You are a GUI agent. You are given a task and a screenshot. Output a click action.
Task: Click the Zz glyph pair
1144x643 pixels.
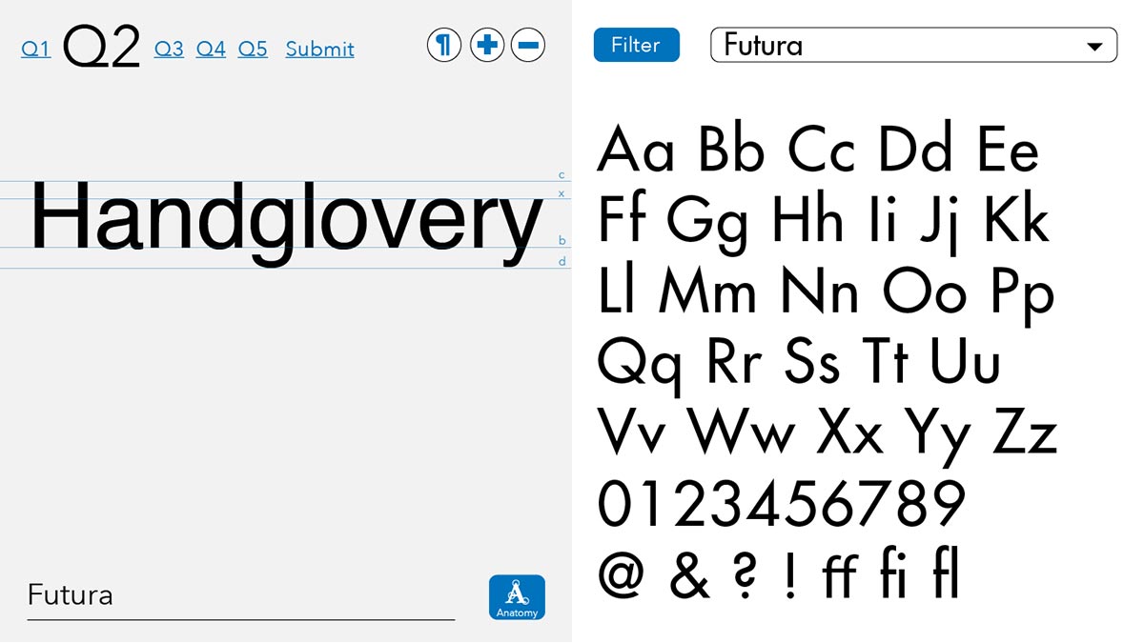(1026, 432)
